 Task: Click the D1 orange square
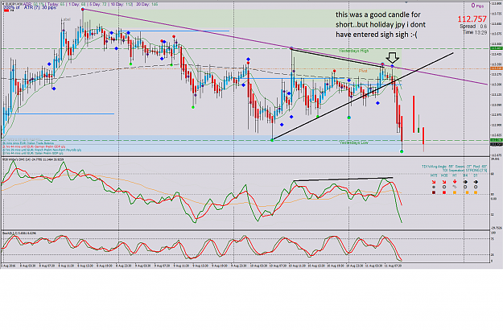click(x=476, y=192)
